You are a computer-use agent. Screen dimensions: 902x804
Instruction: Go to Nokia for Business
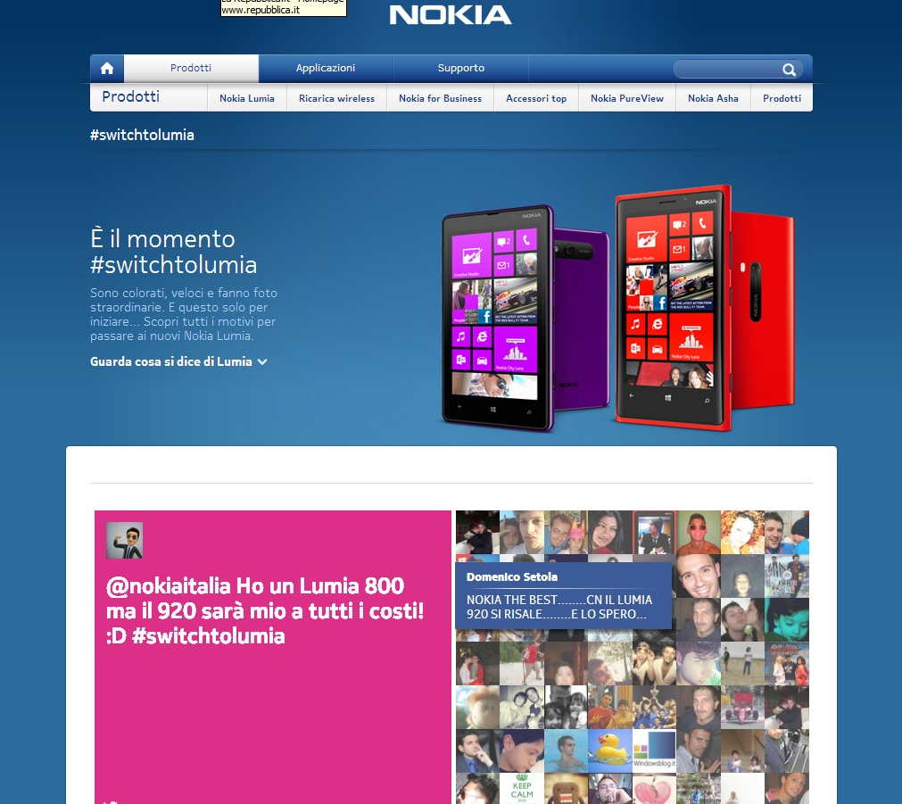coord(440,98)
